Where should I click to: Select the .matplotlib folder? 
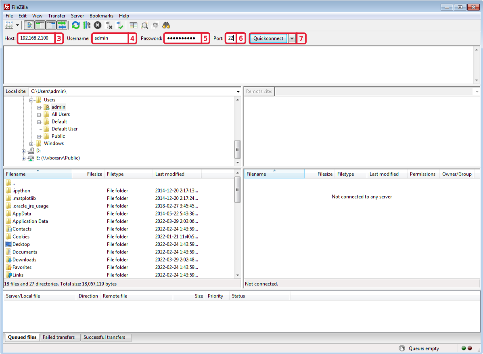click(x=24, y=199)
